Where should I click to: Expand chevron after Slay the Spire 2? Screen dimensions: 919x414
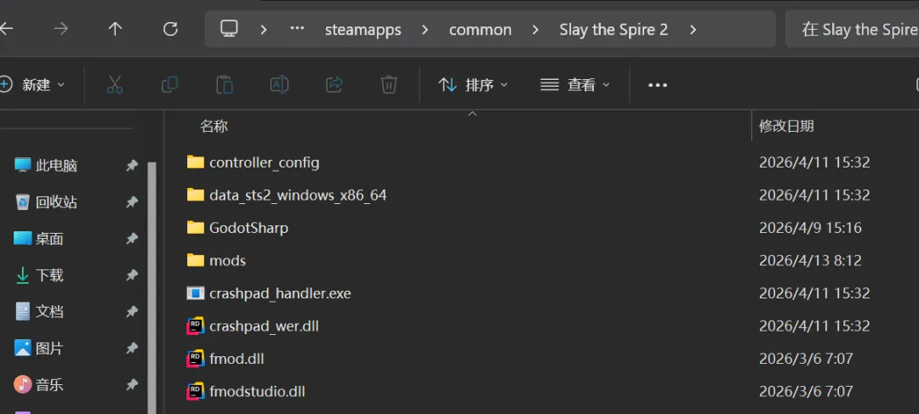tap(694, 29)
